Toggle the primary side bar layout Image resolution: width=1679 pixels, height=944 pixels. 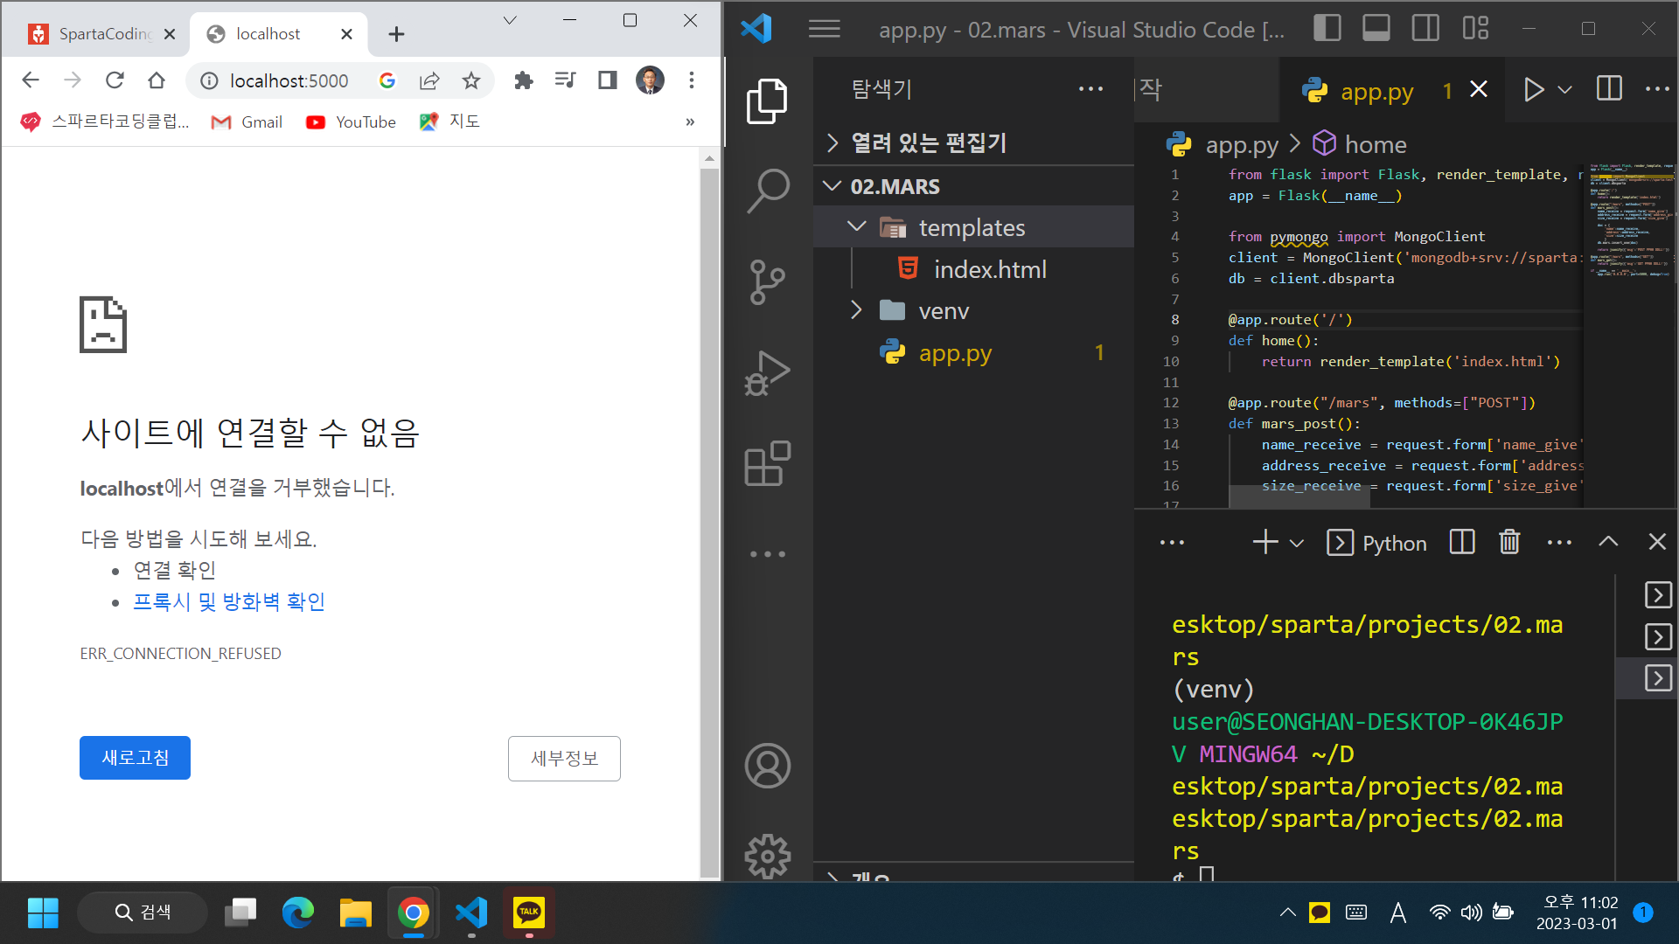[1327, 29]
